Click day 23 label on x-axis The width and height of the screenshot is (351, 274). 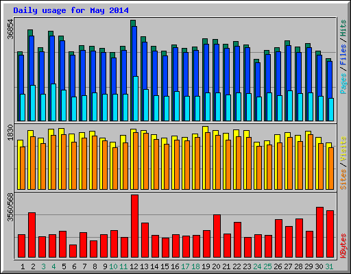coord(247,266)
